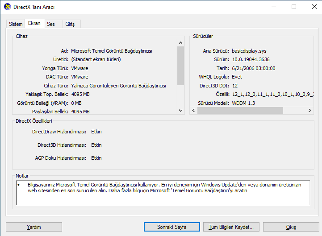The image size is (322, 236).
Task: Click Cihaz panel scroll down arrow
Action: tap(181, 111)
